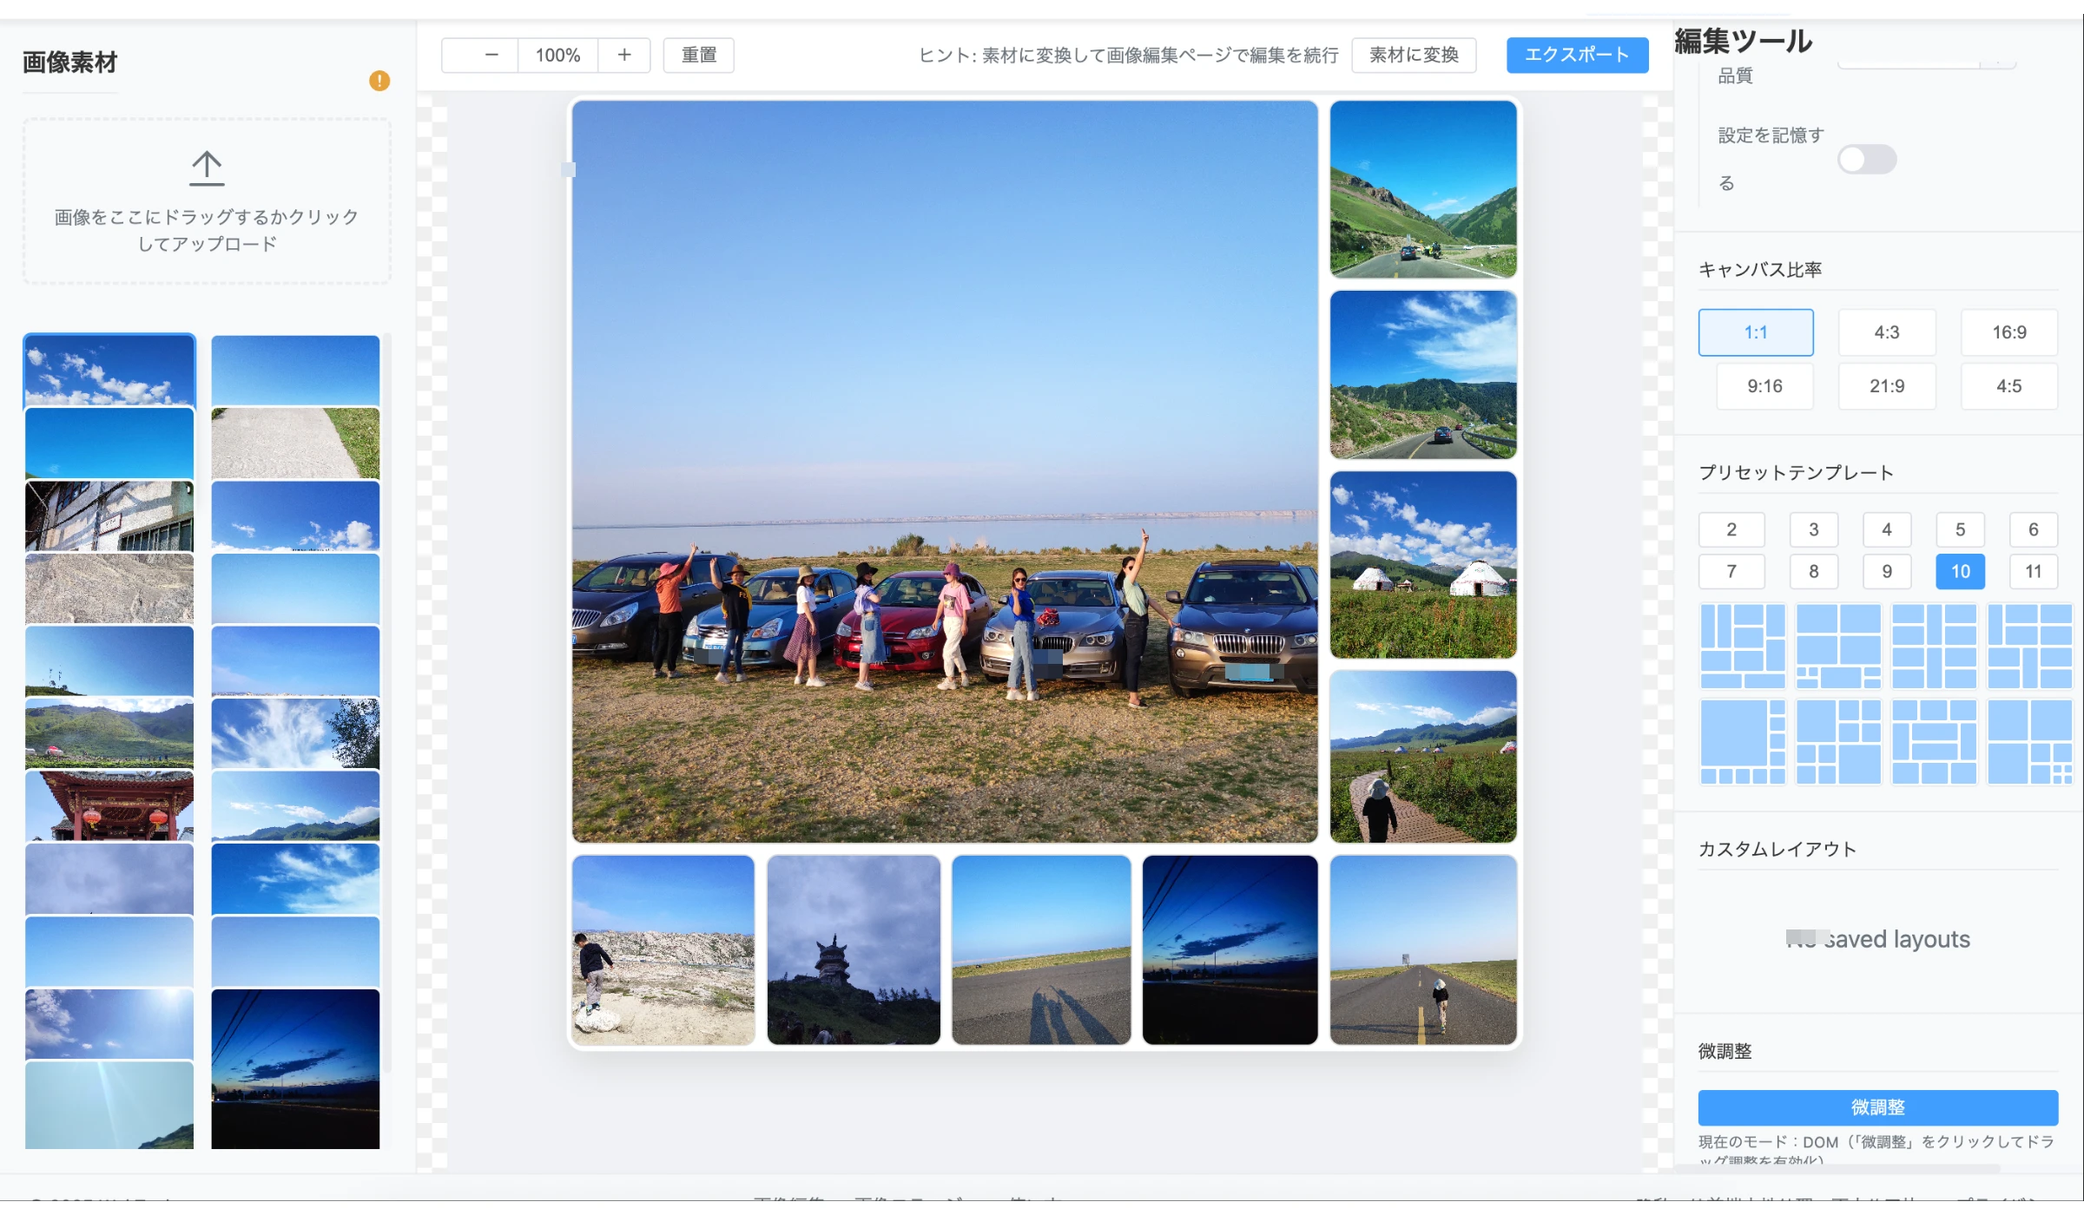Choose preset template count 8
This screenshot has width=2084, height=1215.
tap(1814, 571)
